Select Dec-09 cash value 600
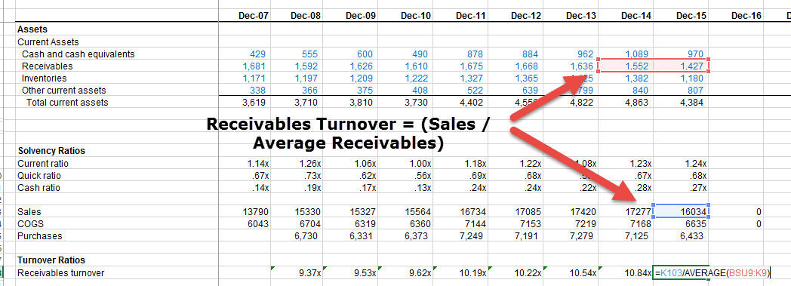 click(351, 54)
